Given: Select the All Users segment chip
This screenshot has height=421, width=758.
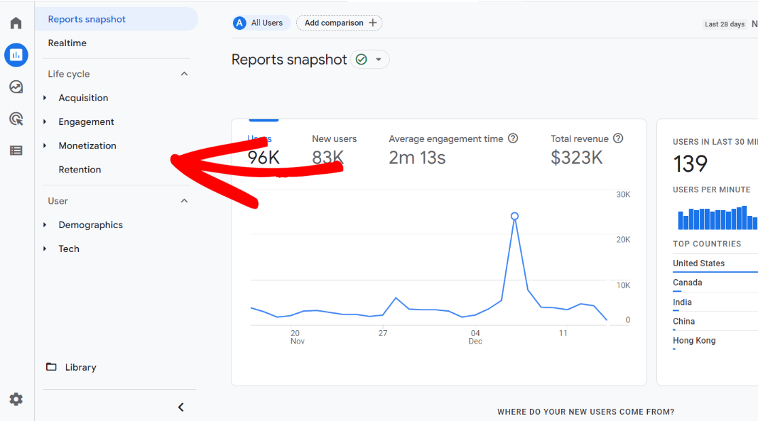Looking at the screenshot, I should click(x=261, y=23).
